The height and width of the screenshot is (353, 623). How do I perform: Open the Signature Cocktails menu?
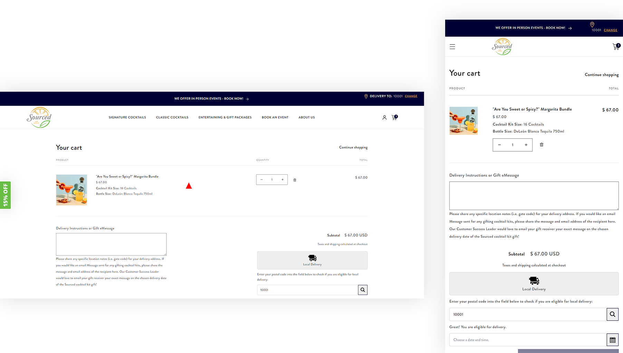click(x=127, y=118)
